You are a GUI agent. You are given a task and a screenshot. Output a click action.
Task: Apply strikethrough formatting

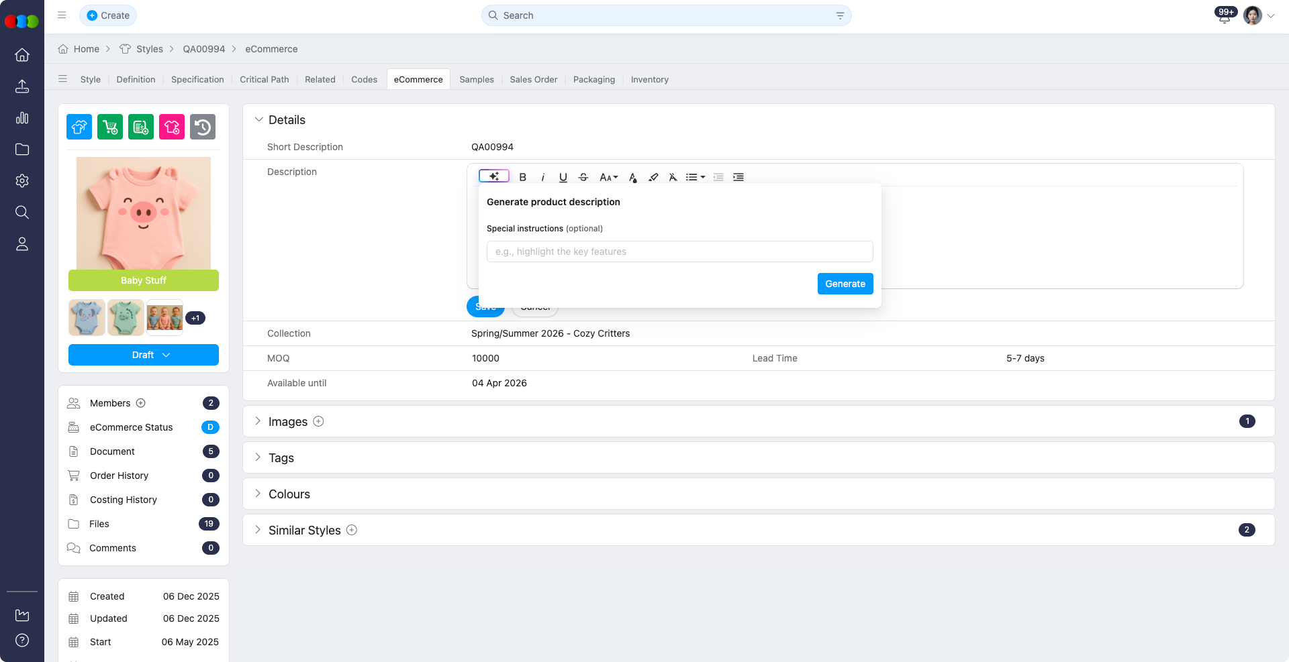coord(583,177)
